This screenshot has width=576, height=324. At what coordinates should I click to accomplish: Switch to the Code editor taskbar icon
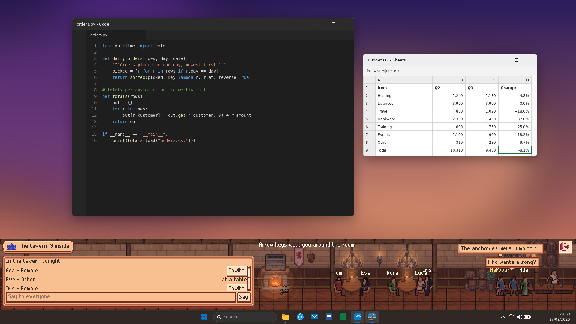[358, 317]
